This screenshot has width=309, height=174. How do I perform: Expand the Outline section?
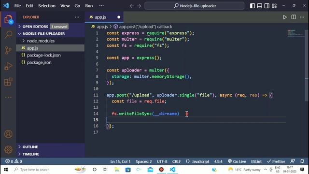pos(50,147)
